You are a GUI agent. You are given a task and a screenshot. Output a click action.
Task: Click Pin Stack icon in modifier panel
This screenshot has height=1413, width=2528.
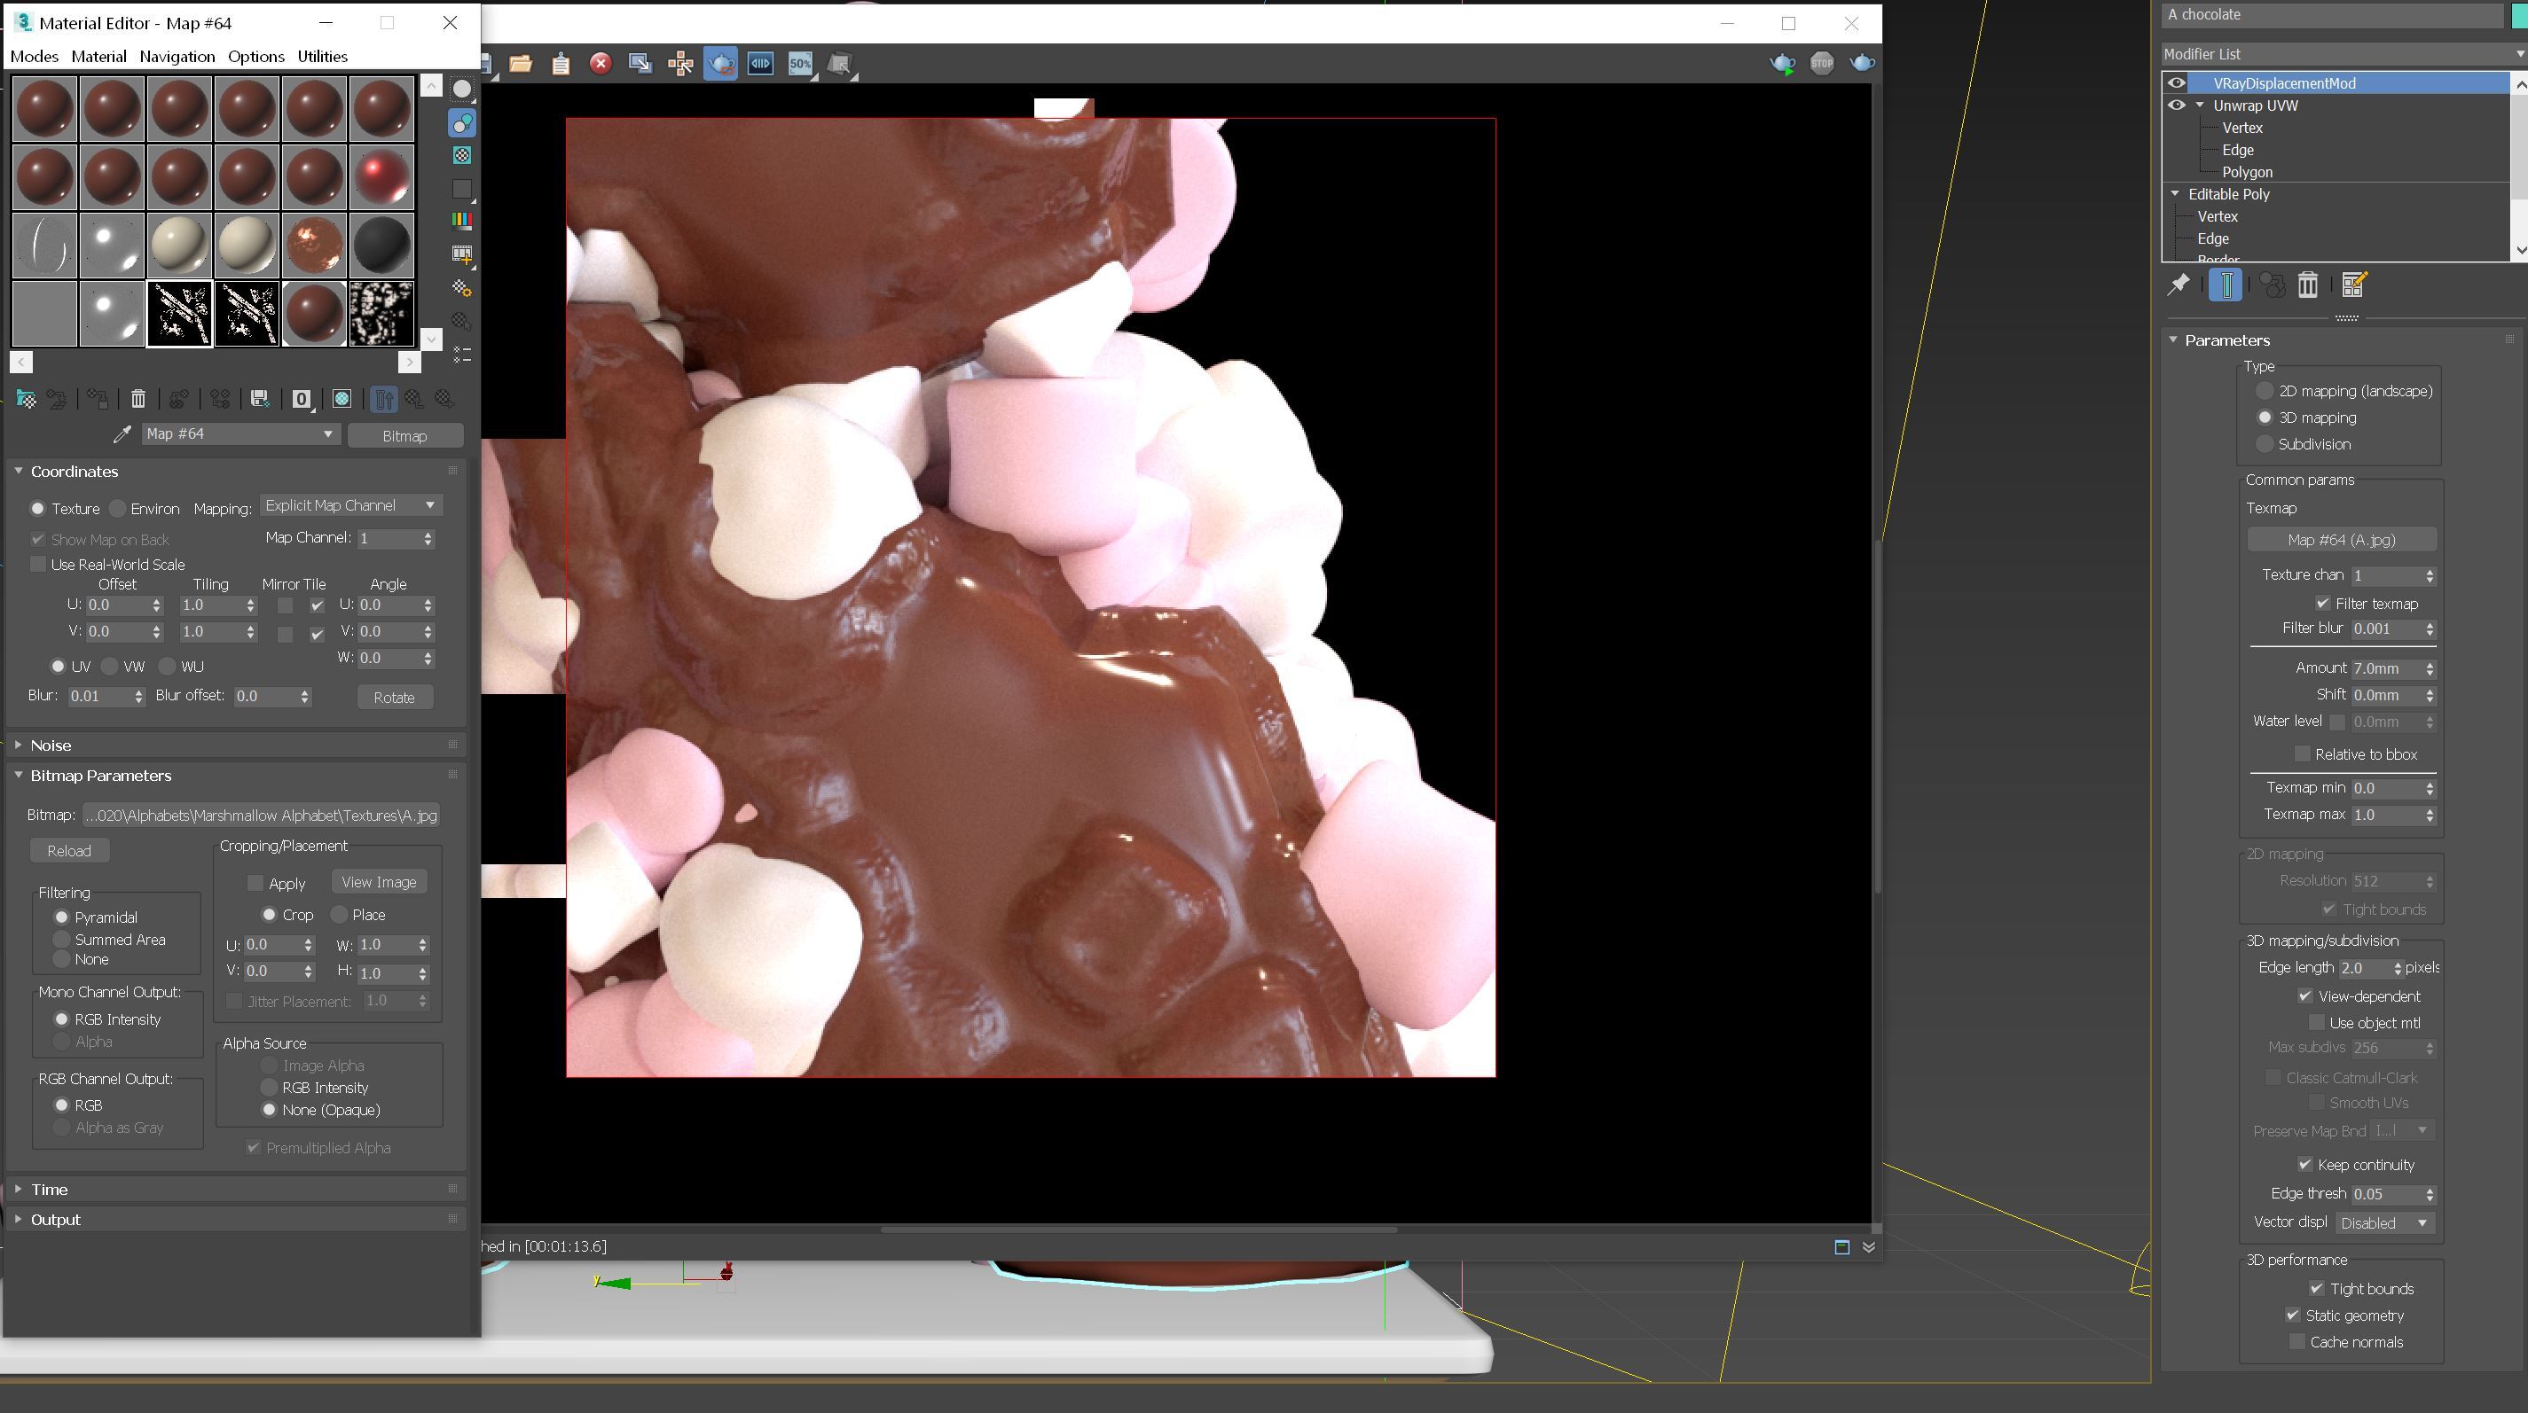point(2178,285)
